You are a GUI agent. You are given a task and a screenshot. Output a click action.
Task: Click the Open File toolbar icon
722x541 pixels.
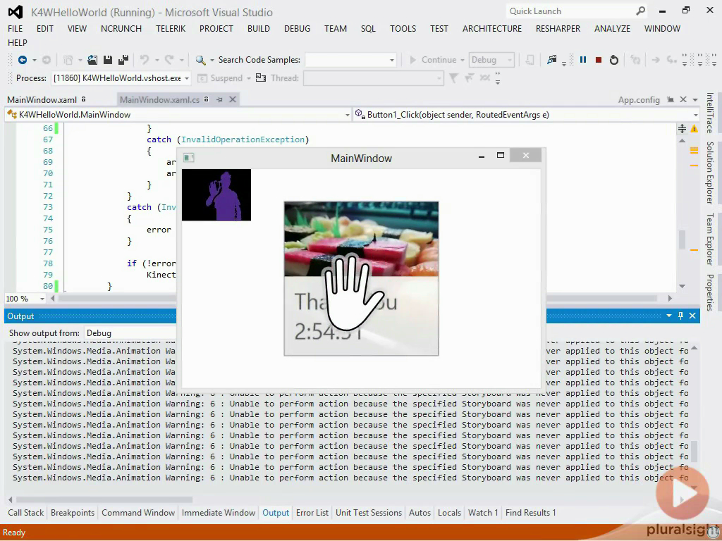[92, 60]
